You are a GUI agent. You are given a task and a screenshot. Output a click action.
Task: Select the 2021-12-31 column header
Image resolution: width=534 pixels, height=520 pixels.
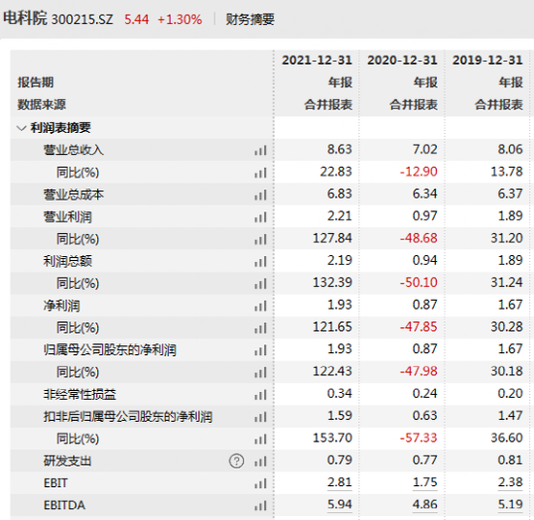point(317,60)
